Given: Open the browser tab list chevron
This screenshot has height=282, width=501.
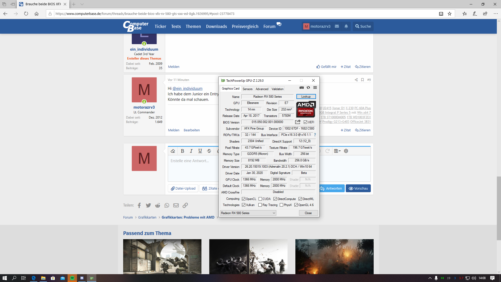Looking at the screenshot, I should 82,4.
